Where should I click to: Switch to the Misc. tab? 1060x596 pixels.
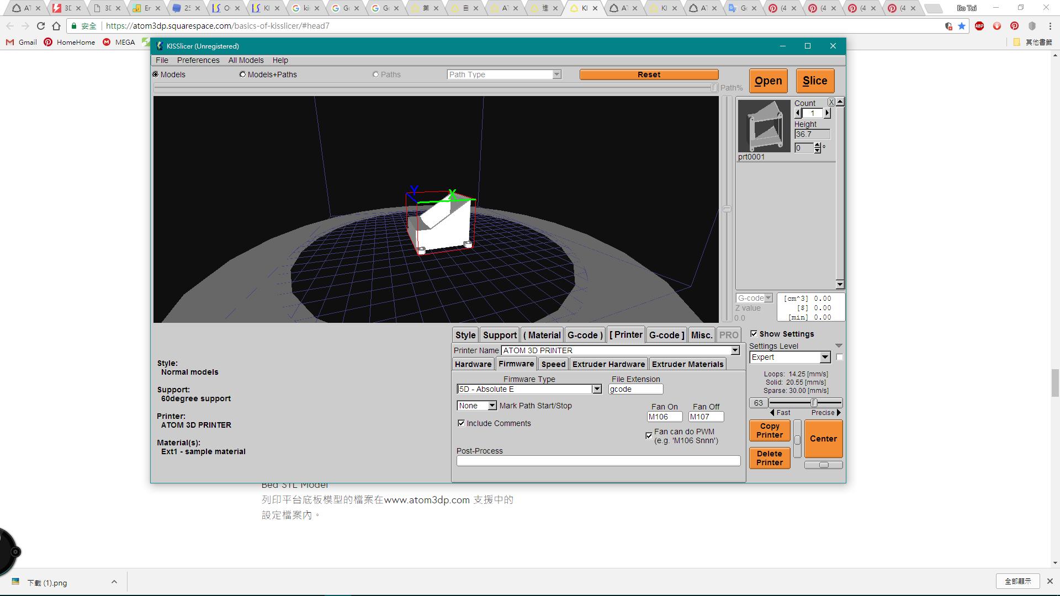(x=702, y=335)
